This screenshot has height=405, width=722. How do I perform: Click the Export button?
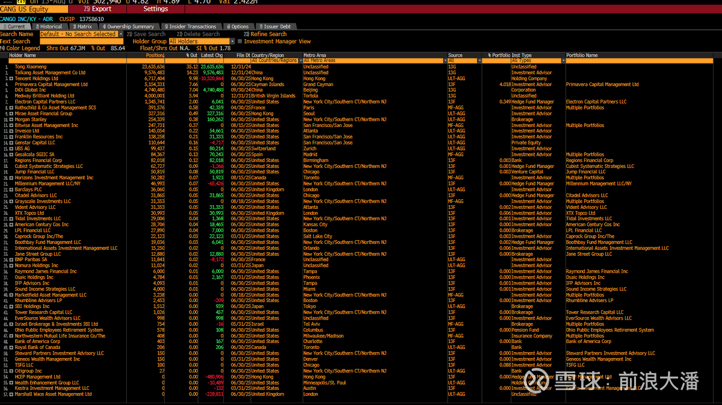pos(99,9)
